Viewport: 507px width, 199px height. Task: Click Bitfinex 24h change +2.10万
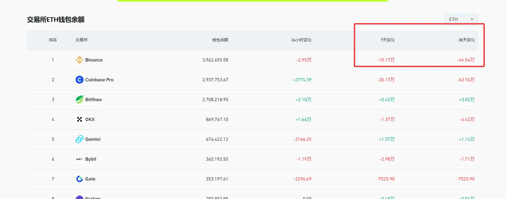click(304, 99)
